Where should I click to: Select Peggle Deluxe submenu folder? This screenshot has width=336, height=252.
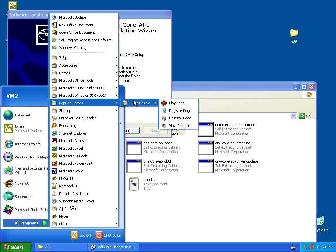(x=139, y=103)
